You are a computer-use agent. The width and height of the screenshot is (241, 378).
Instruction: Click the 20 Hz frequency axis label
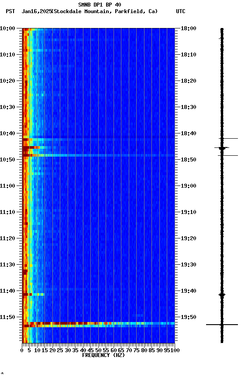(53, 350)
